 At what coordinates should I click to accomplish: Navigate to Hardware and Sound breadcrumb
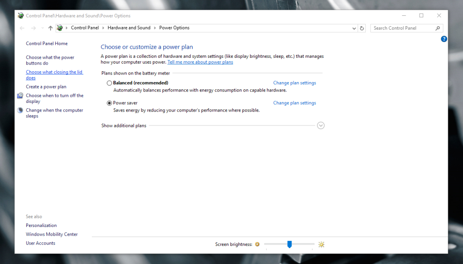(x=129, y=28)
